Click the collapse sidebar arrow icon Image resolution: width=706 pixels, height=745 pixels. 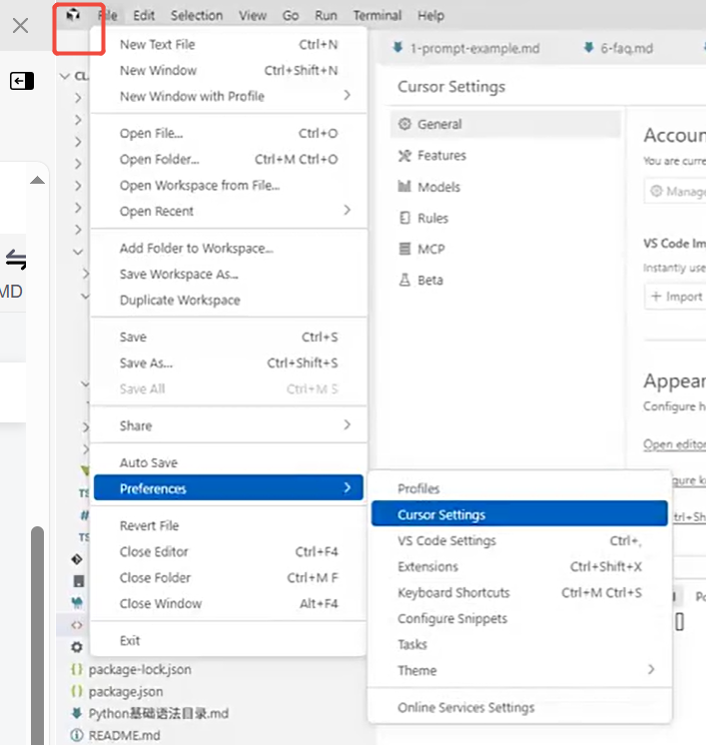point(22,81)
